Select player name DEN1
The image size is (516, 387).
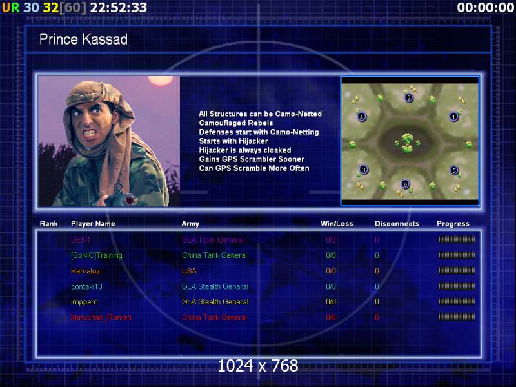tap(81, 239)
